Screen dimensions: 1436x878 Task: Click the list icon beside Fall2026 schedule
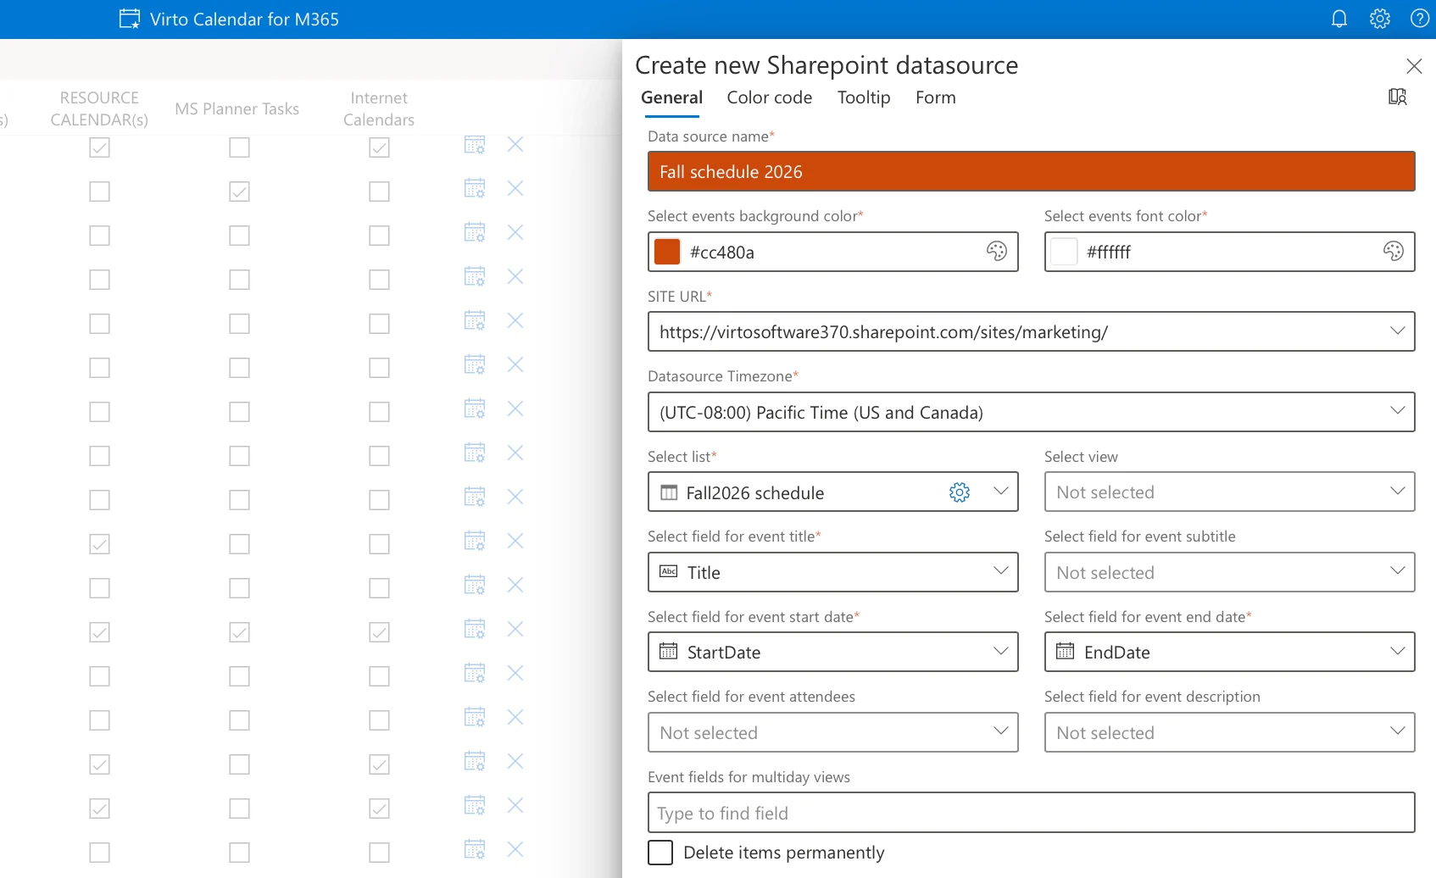[669, 492]
